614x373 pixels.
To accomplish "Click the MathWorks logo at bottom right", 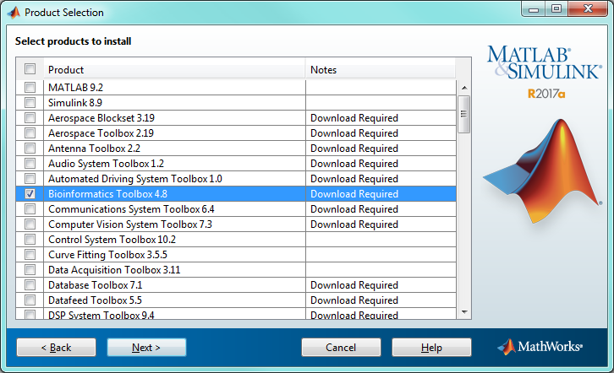I will pyautogui.click(x=540, y=347).
